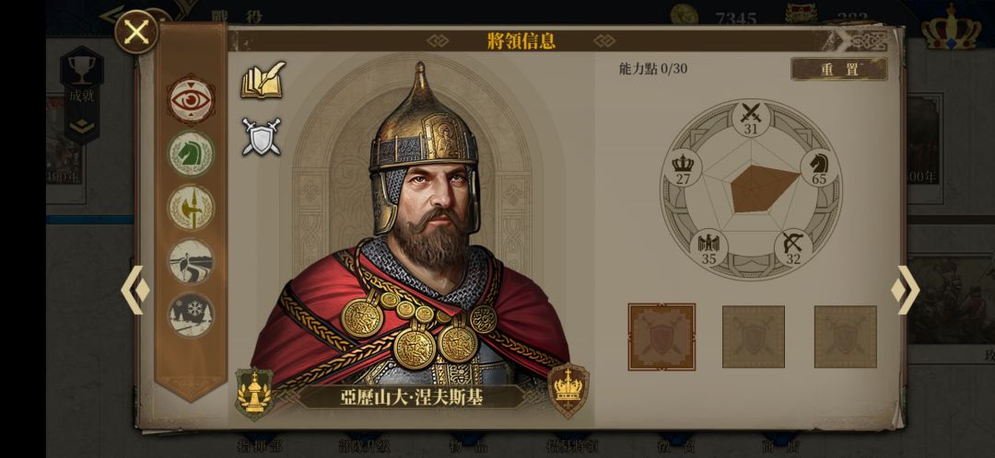Go to next general with right arrow
This screenshot has height=458, width=995.
[906, 290]
